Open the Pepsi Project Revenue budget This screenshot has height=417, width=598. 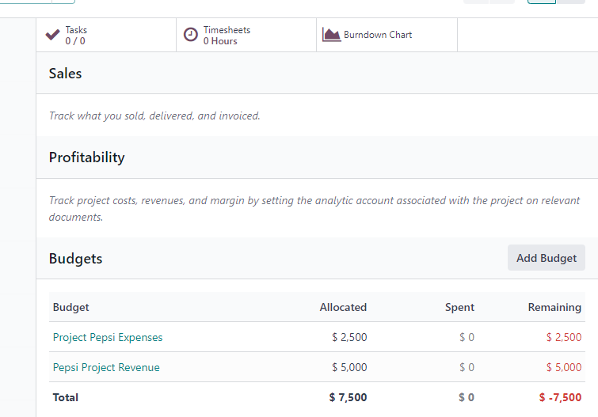pyautogui.click(x=106, y=367)
